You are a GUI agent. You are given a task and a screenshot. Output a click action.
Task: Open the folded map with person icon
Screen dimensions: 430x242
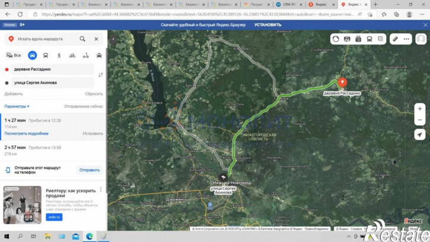click(347, 39)
